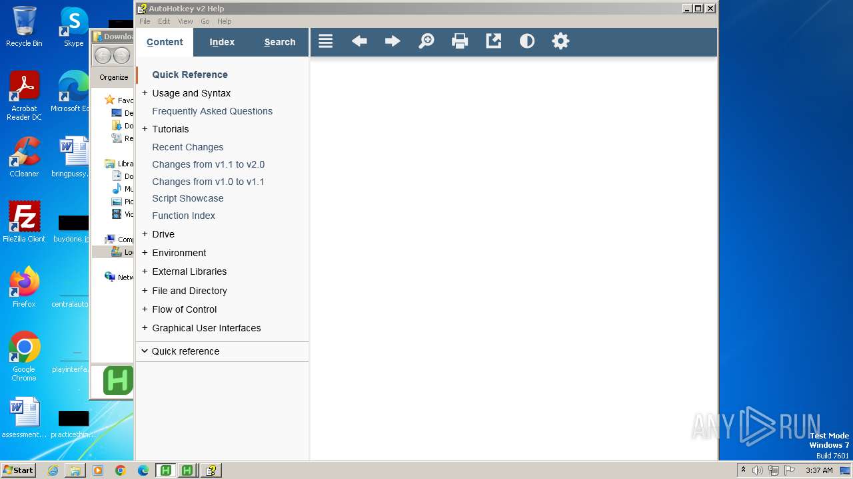The image size is (853, 479).
Task: Select the Content tab
Action: pos(165,42)
